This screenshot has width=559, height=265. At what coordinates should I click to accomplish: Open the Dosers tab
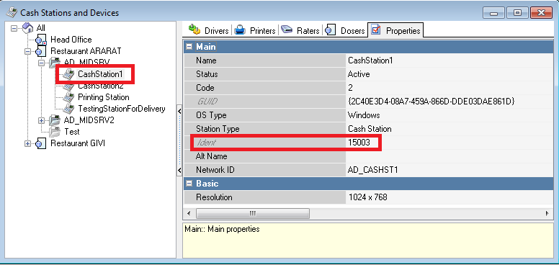(345, 30)
